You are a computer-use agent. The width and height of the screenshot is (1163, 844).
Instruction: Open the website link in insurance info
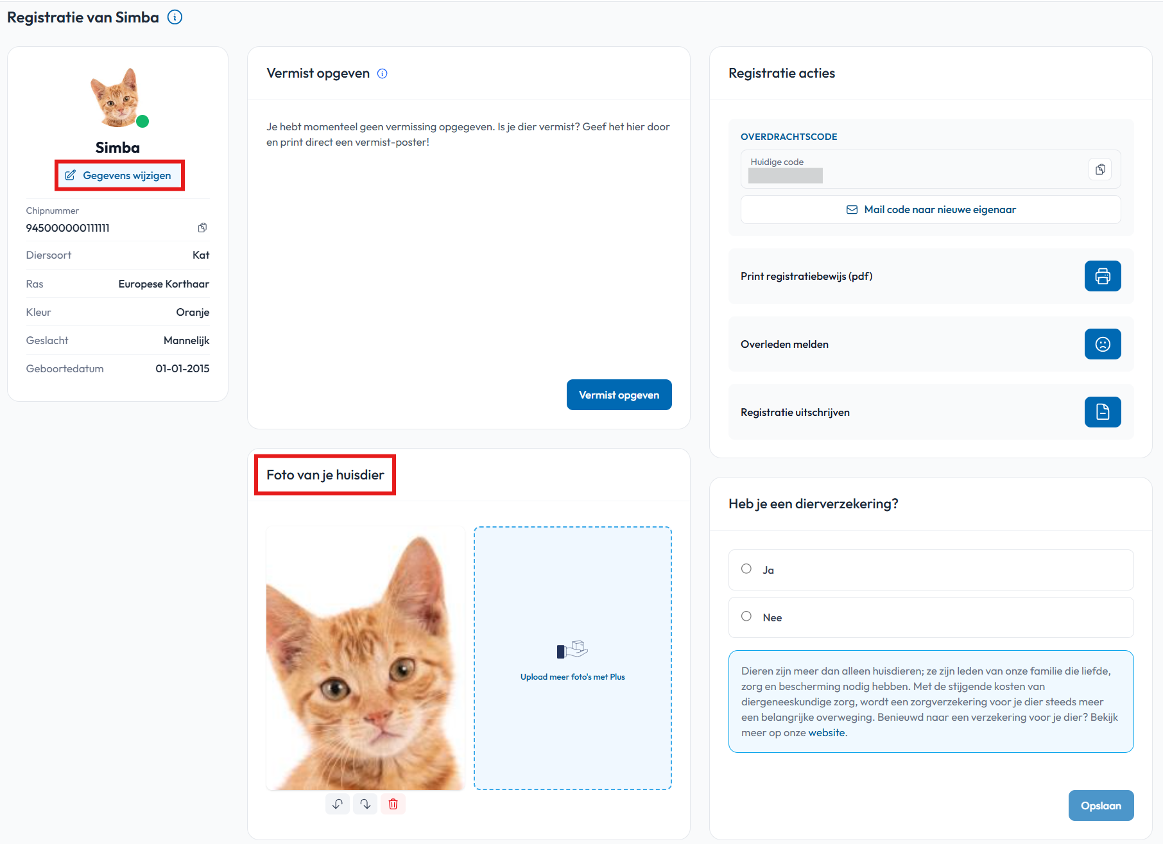827,733
